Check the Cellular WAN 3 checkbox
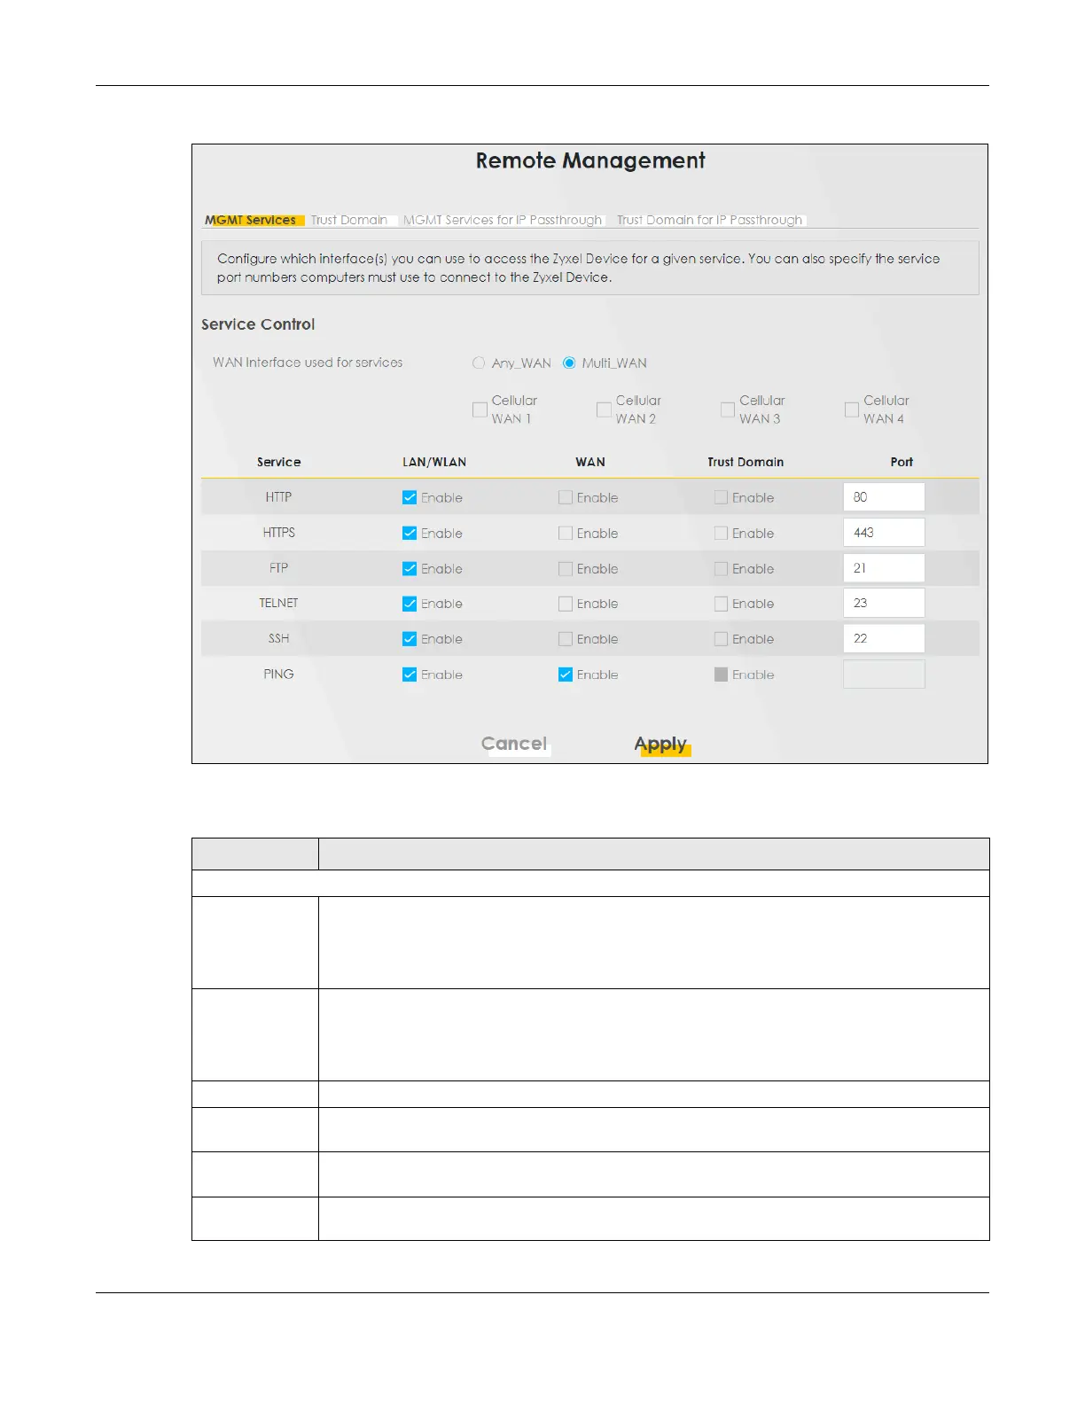Image resolution: width=1085 pixels, height=1404 pixels. click(x=728, y=409)
